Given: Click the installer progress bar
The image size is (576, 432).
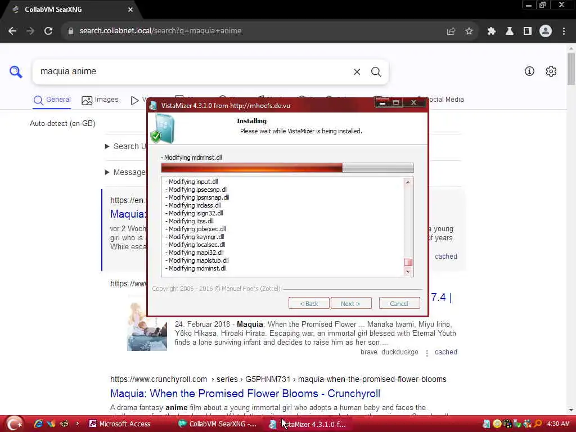Looking at the screenshot, I should [x=287, y=168].
